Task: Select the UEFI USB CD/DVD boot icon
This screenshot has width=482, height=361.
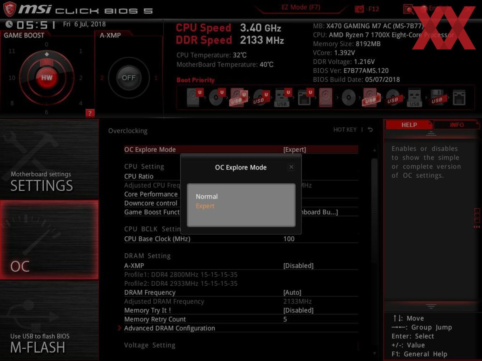Action: [x=260, y=97]
